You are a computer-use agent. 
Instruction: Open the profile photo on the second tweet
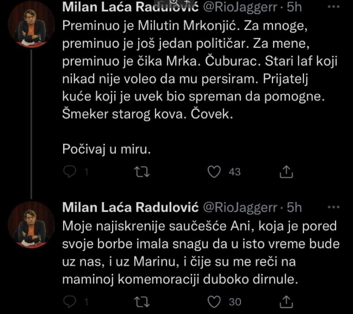click(31, 224)
